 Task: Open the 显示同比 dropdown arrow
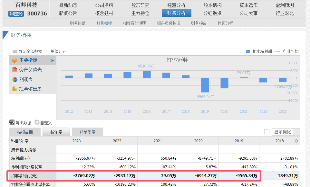(296, 132)
